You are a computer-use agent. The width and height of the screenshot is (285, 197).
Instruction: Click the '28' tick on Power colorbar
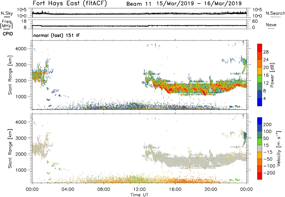pyautogui.click(x=266, y=52)
